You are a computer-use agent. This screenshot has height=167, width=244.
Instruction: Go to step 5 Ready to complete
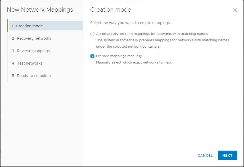[34, 76]
